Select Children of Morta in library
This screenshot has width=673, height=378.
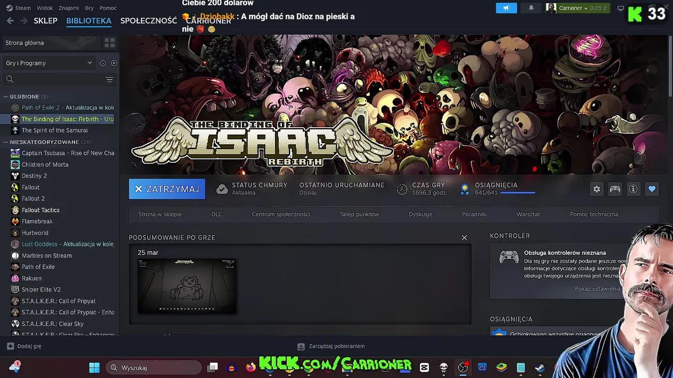click(x=45, y=164)
